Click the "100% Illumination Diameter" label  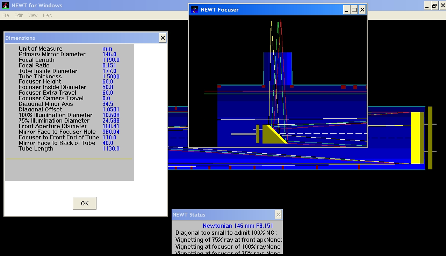(56, 115)
